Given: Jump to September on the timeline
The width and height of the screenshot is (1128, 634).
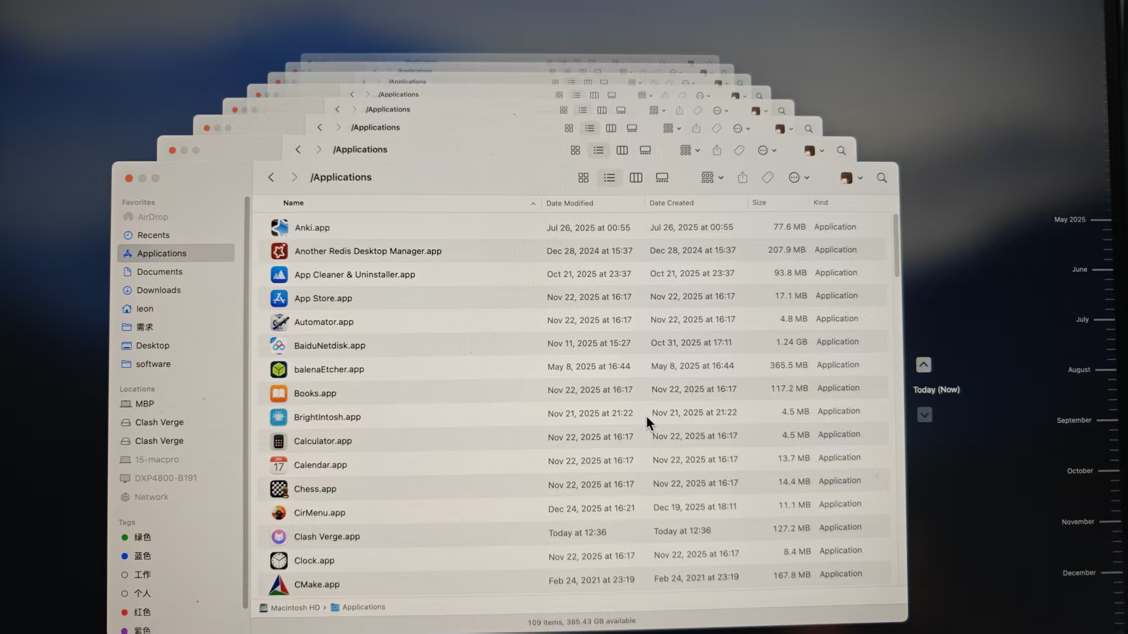Looking at the screenshot, I should pos(1074,420).
